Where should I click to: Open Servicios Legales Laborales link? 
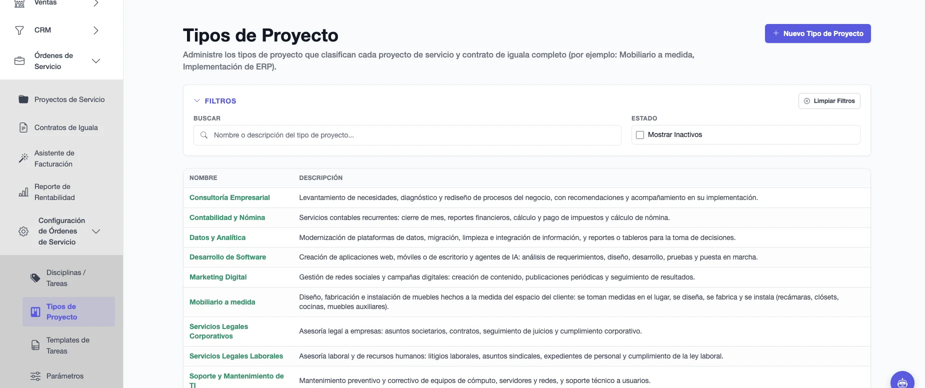(236, 356)
